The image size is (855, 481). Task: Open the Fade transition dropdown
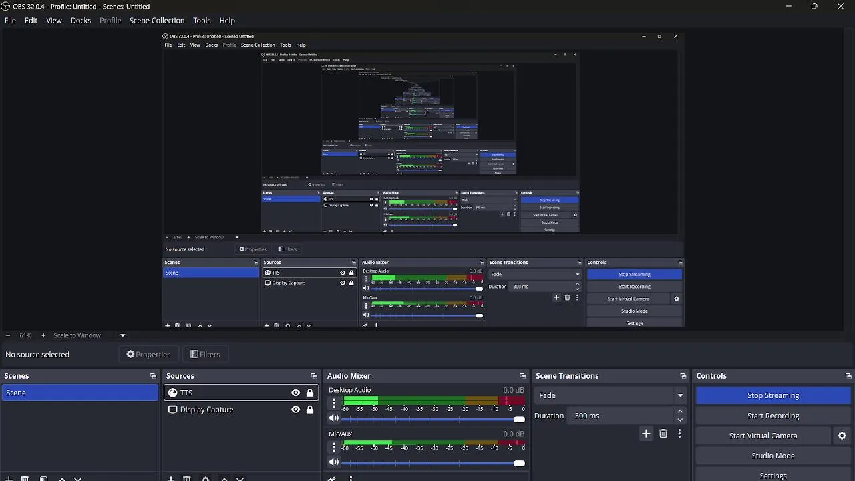click(611, 395)
